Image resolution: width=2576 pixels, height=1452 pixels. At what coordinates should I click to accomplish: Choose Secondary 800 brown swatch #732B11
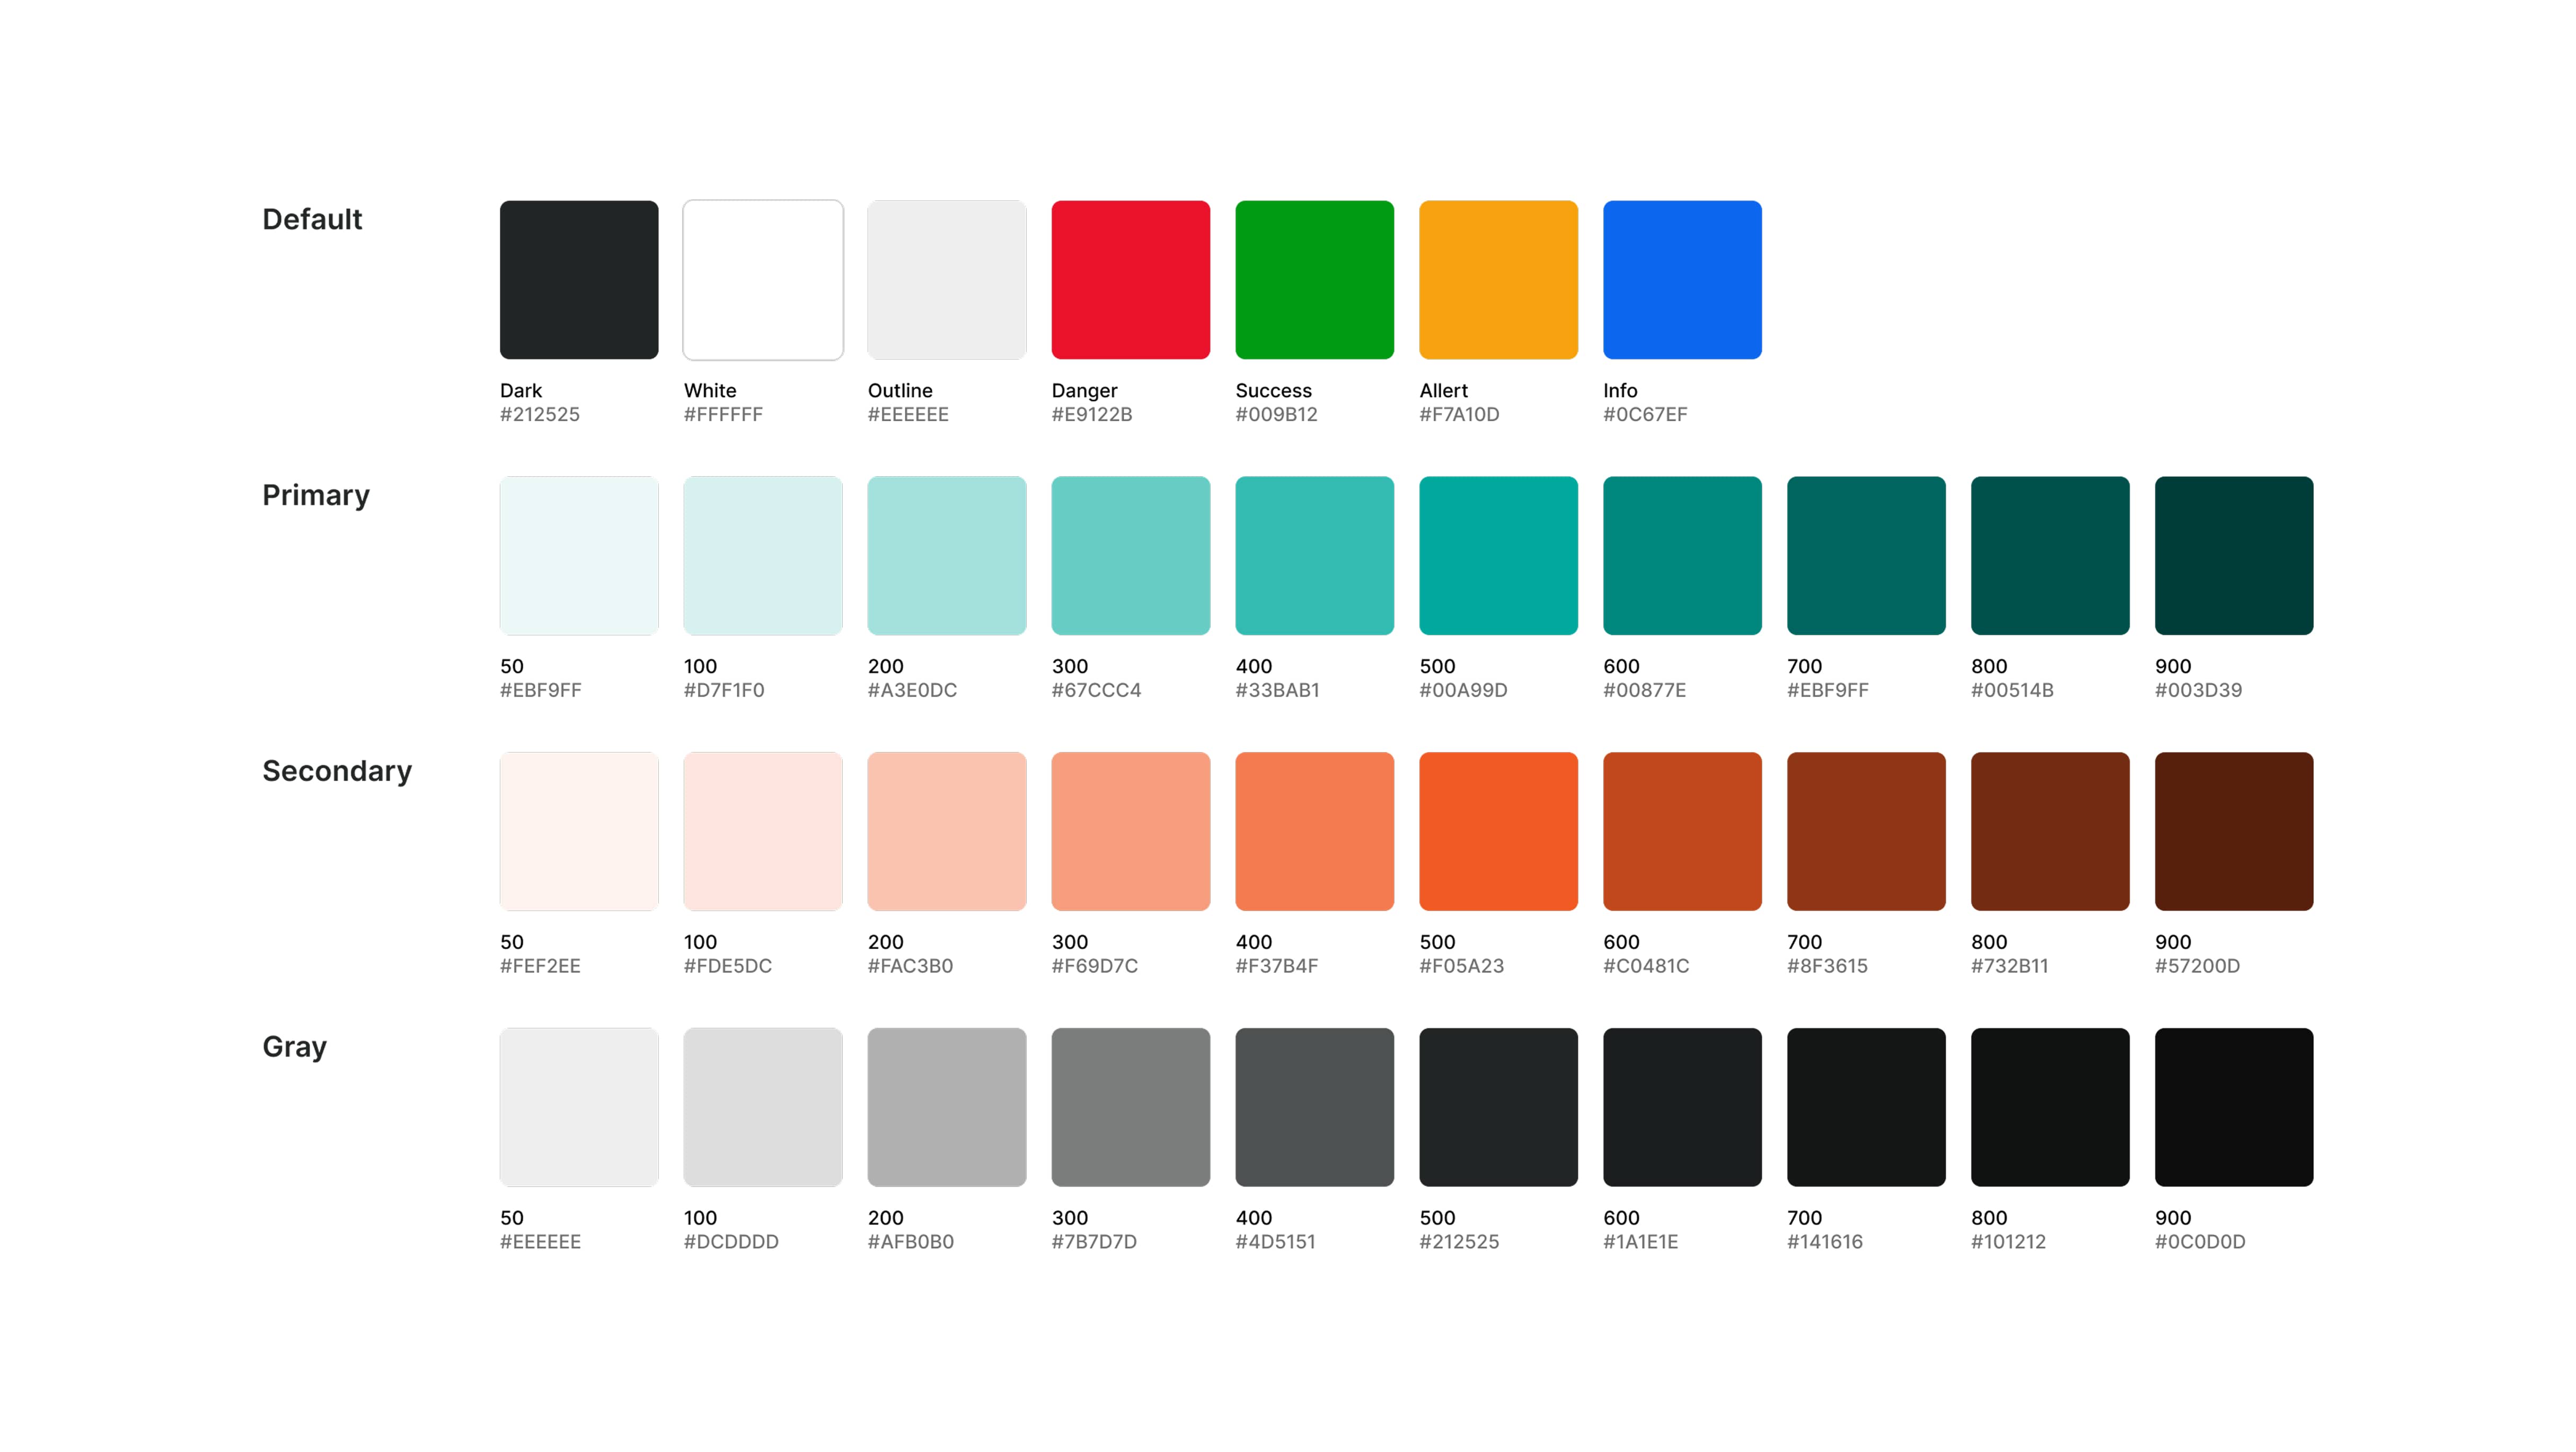pos(2051,832)
